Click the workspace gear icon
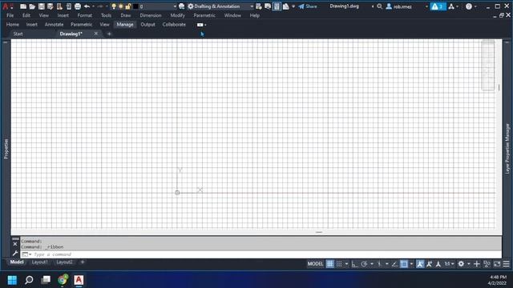Image resolution: width=513 pixels, height=288 pixels. click(191, 6)
